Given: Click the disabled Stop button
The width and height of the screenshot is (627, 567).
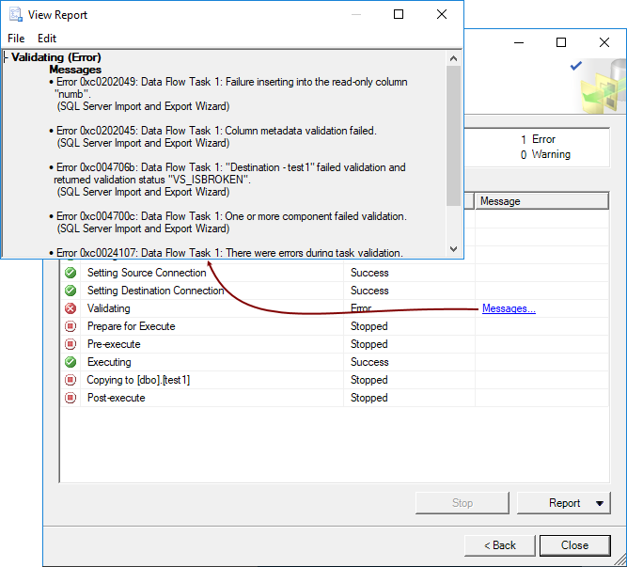Looking at the screenshot, I should 462,503.
